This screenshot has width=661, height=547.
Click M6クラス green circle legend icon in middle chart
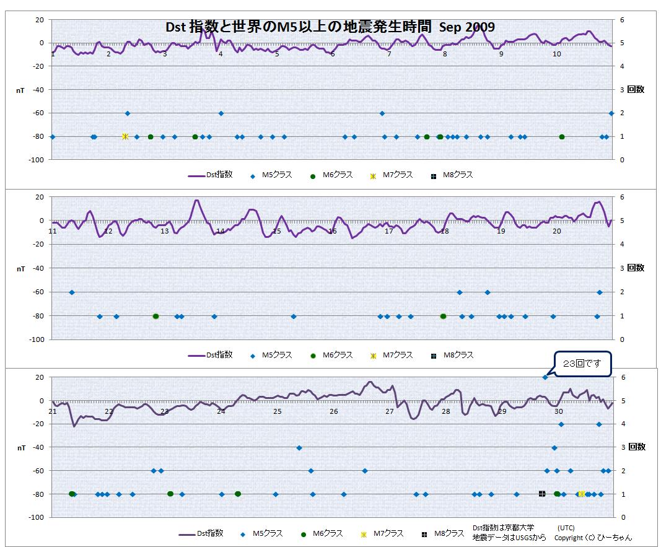pos(313,356)
